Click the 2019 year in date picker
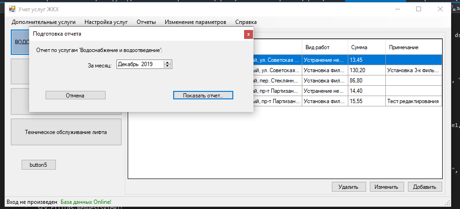Screen dimensions: 460x209 [x=147, y=64]
